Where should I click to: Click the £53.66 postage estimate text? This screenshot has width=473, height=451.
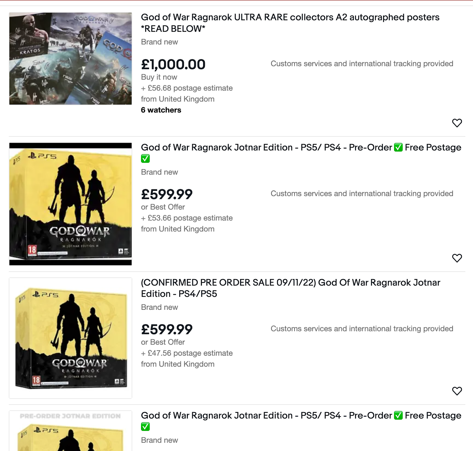(x=187, y=218)
